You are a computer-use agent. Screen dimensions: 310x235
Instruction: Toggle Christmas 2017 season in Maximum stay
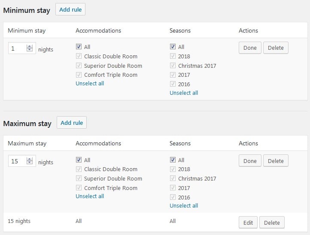click(173, 178)
